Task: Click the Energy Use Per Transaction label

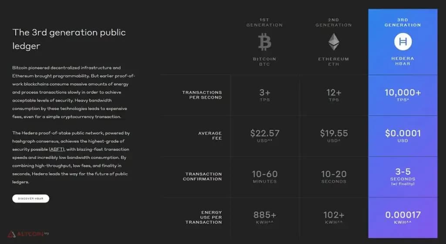Action: click(x=204, y=218)
